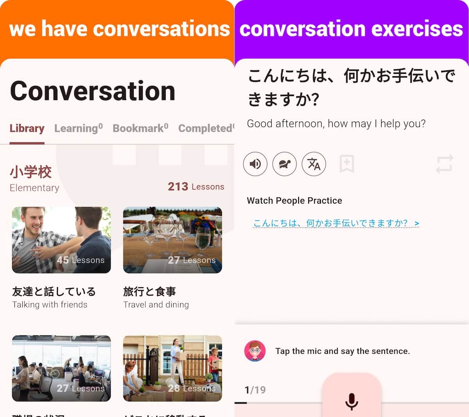
Task: Click the English translation Good afternoon text
Action: point(336,124)
